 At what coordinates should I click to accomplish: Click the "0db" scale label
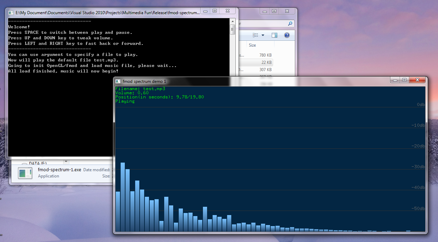[x=421, y=104]
